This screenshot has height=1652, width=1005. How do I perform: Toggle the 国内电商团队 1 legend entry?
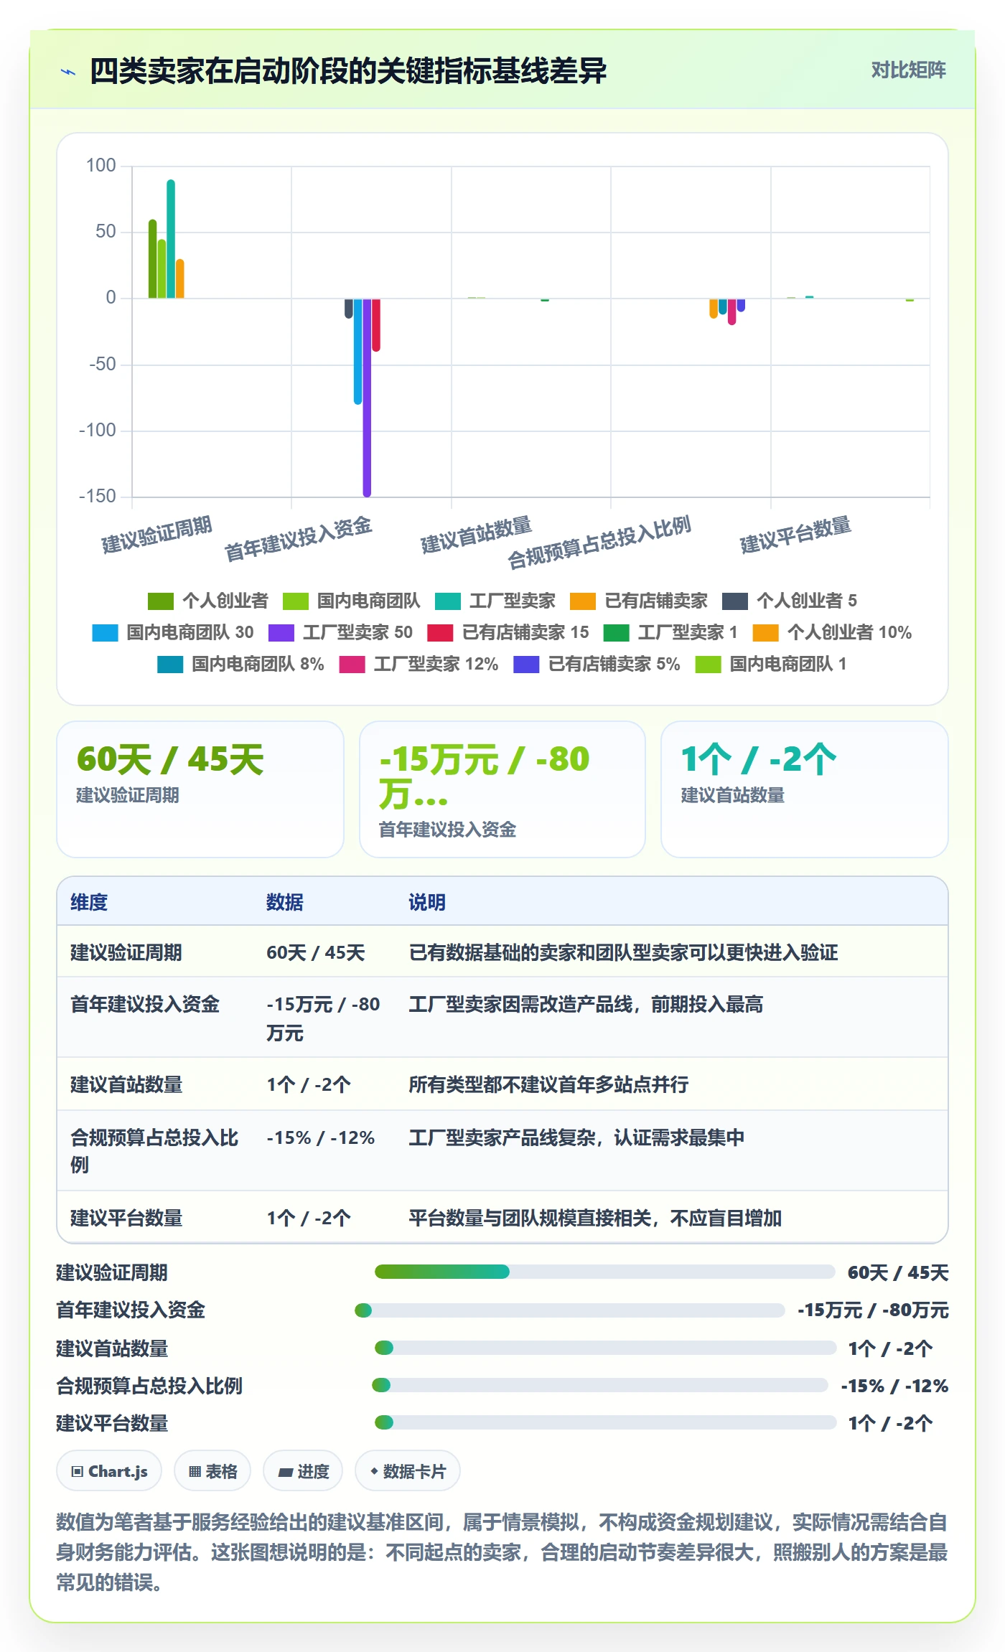coord(771,664)
